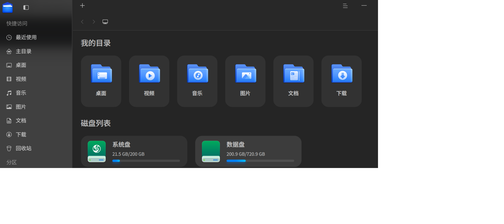This screenshot has height=224, width=504.
Task: Click 数据盘 usage progress bar
Action: coord(260,161)
